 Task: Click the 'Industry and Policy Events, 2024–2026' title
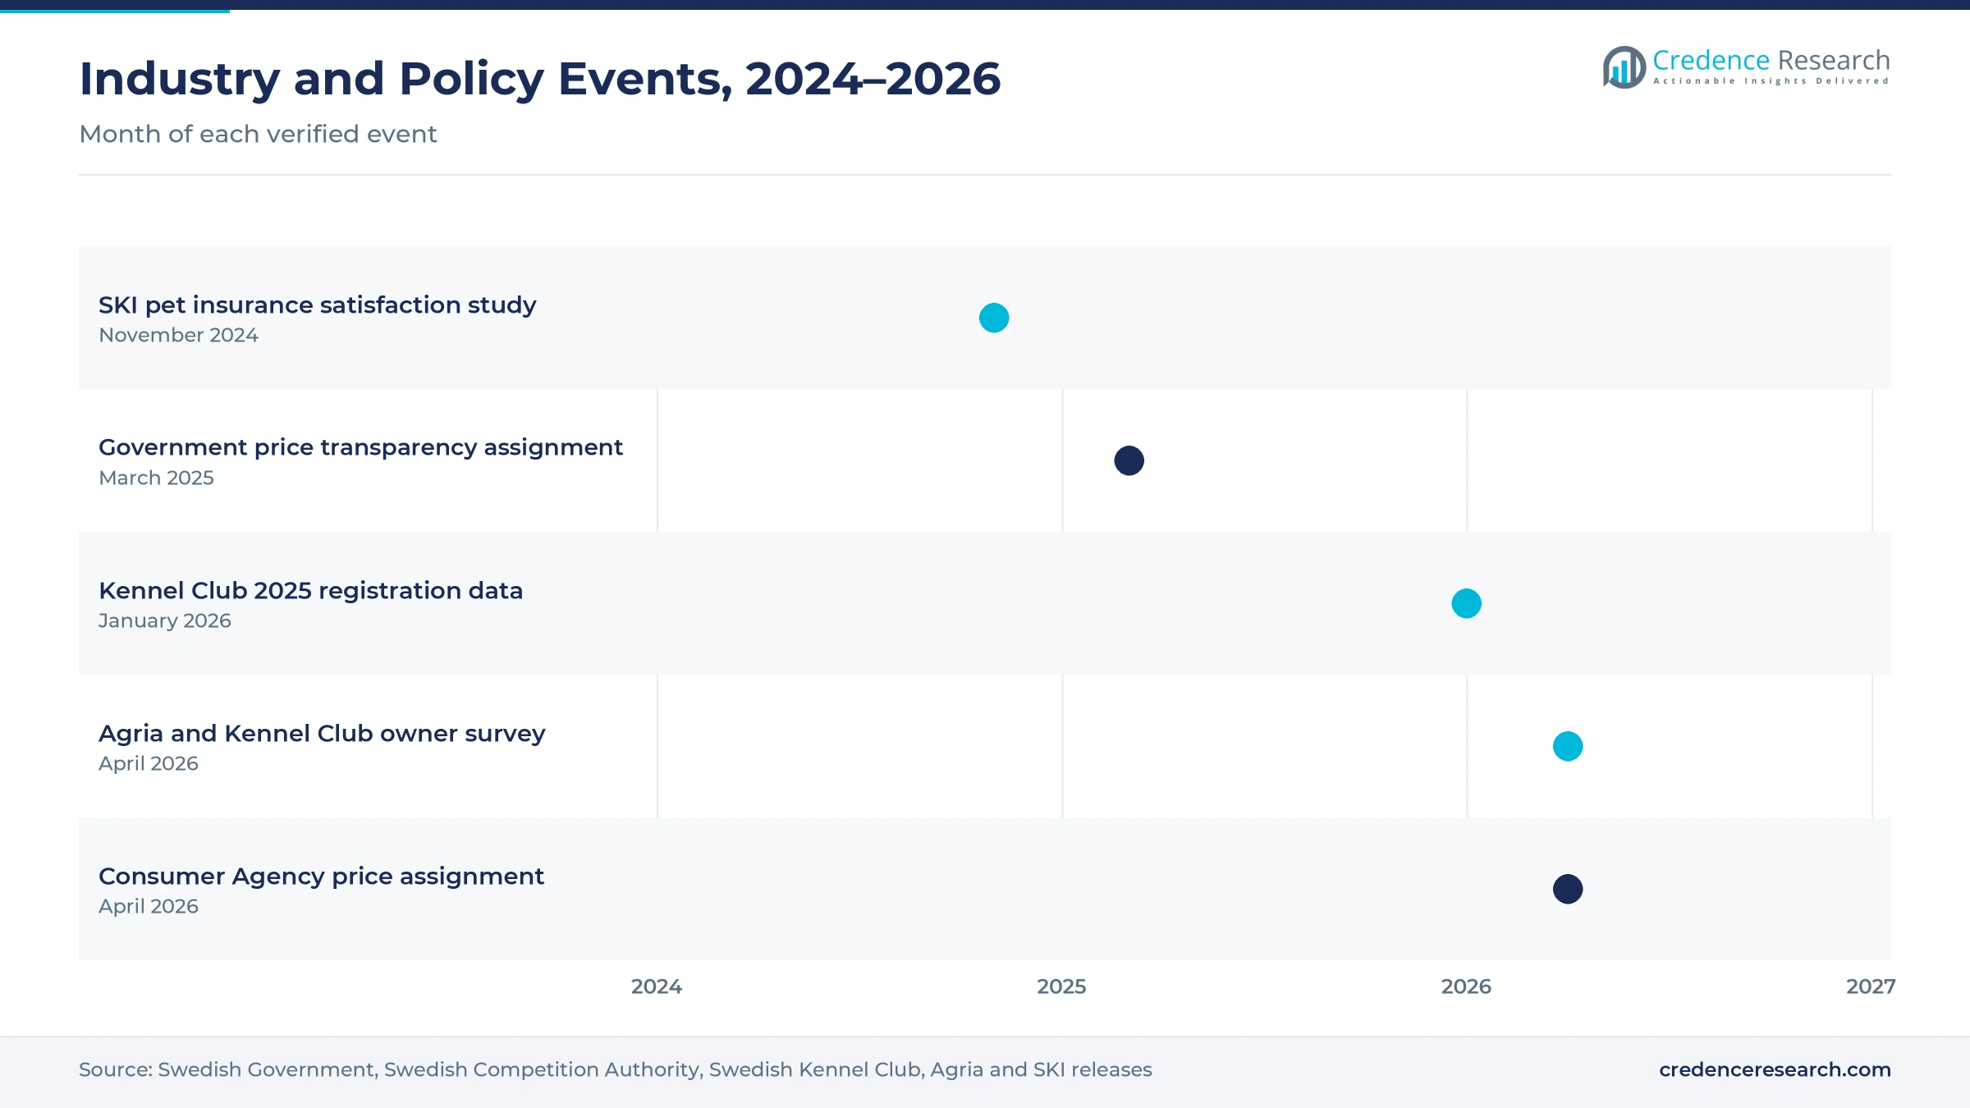click(540, 79)
